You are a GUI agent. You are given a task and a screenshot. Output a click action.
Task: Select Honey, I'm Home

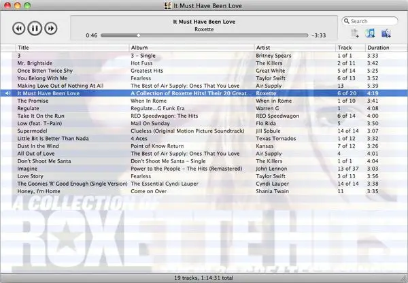click(39, 191)
